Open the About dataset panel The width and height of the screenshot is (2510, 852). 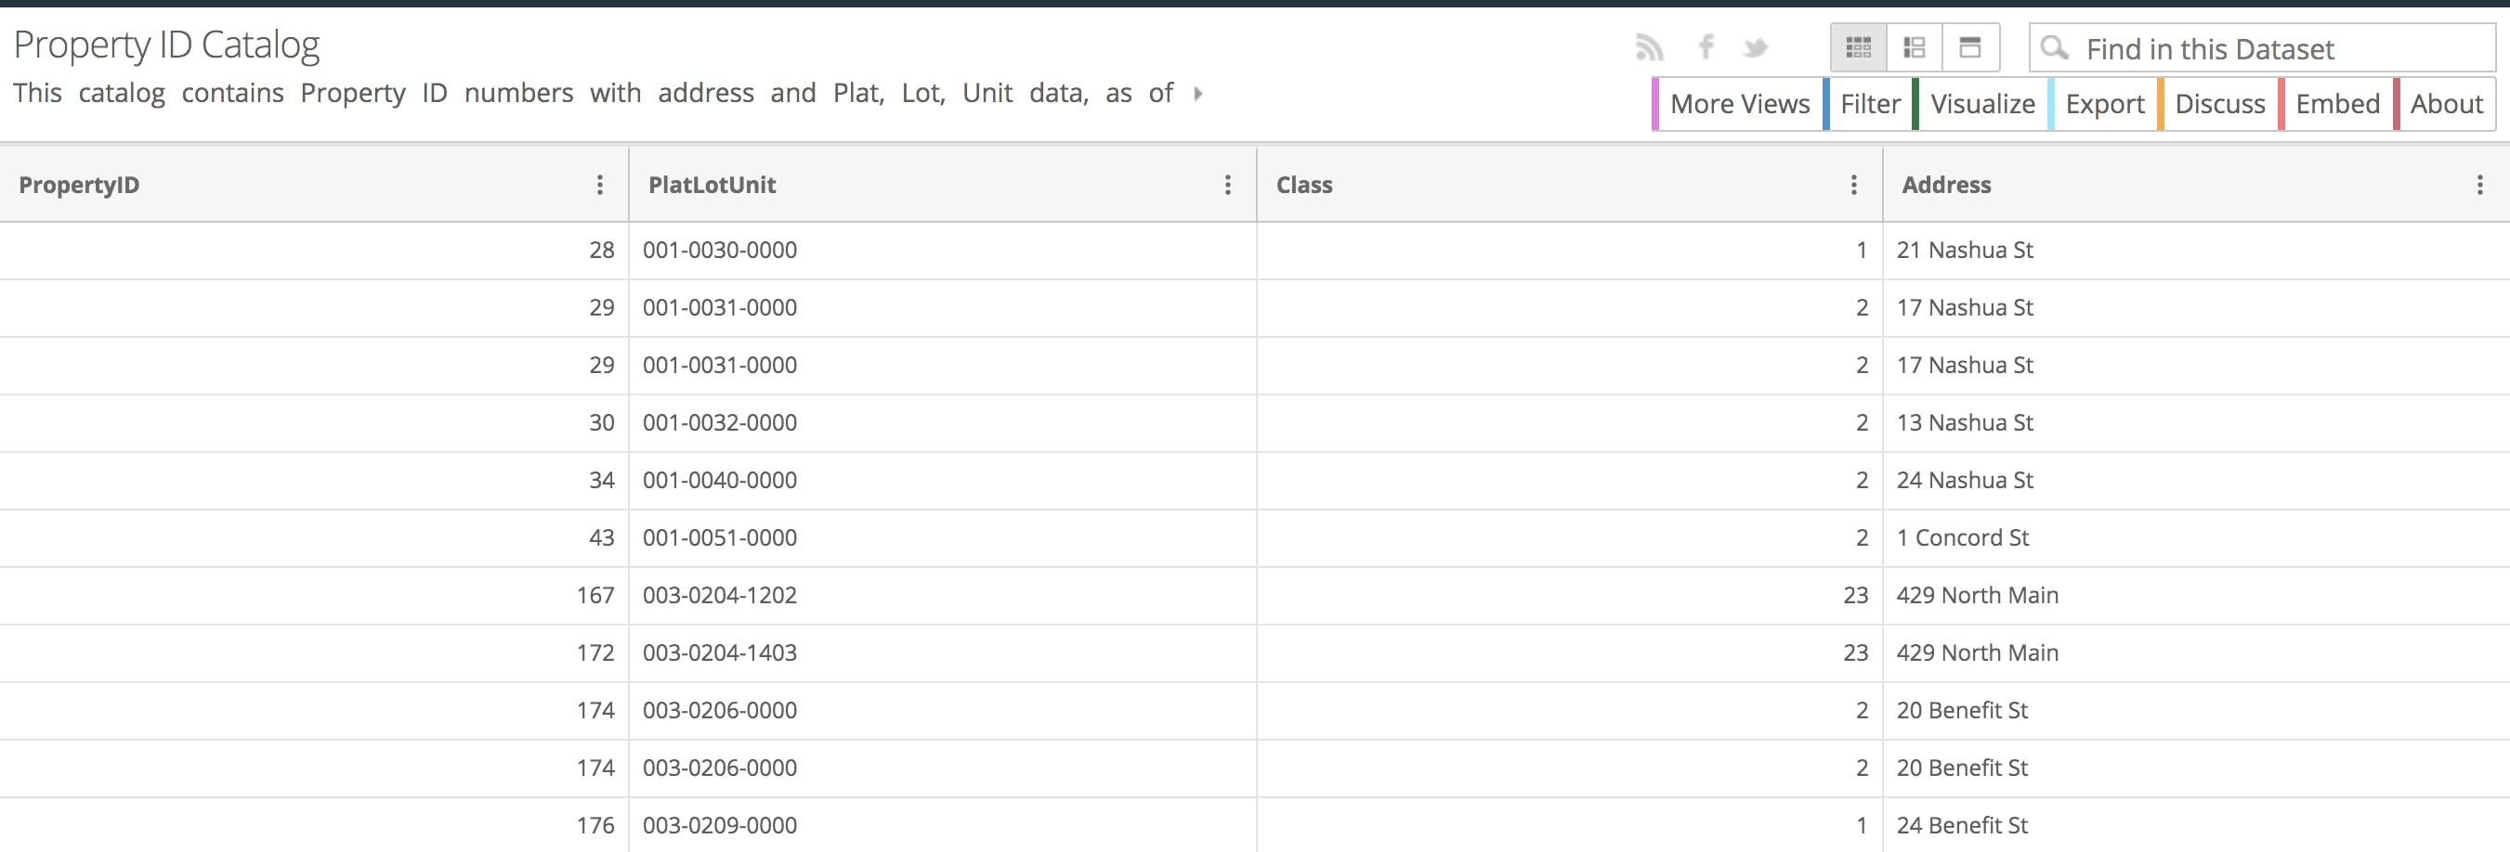[2446, 103]
